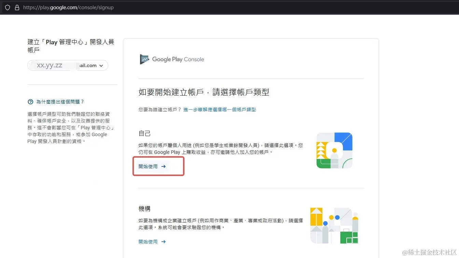Click the 開始使用 link under 自己
Screen dimensions: 459x258
(x=152, y=166)
